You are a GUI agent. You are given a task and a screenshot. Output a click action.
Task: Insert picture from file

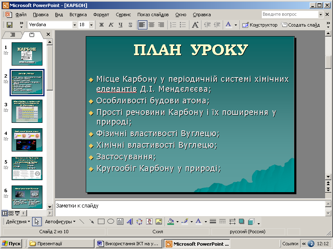[159, 222]
